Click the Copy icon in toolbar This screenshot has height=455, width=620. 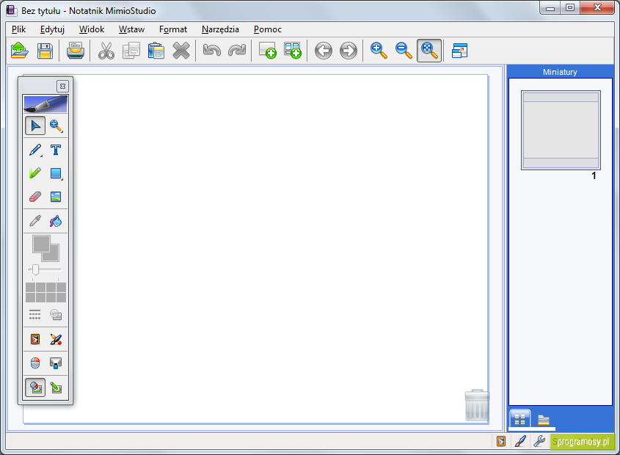131,51
